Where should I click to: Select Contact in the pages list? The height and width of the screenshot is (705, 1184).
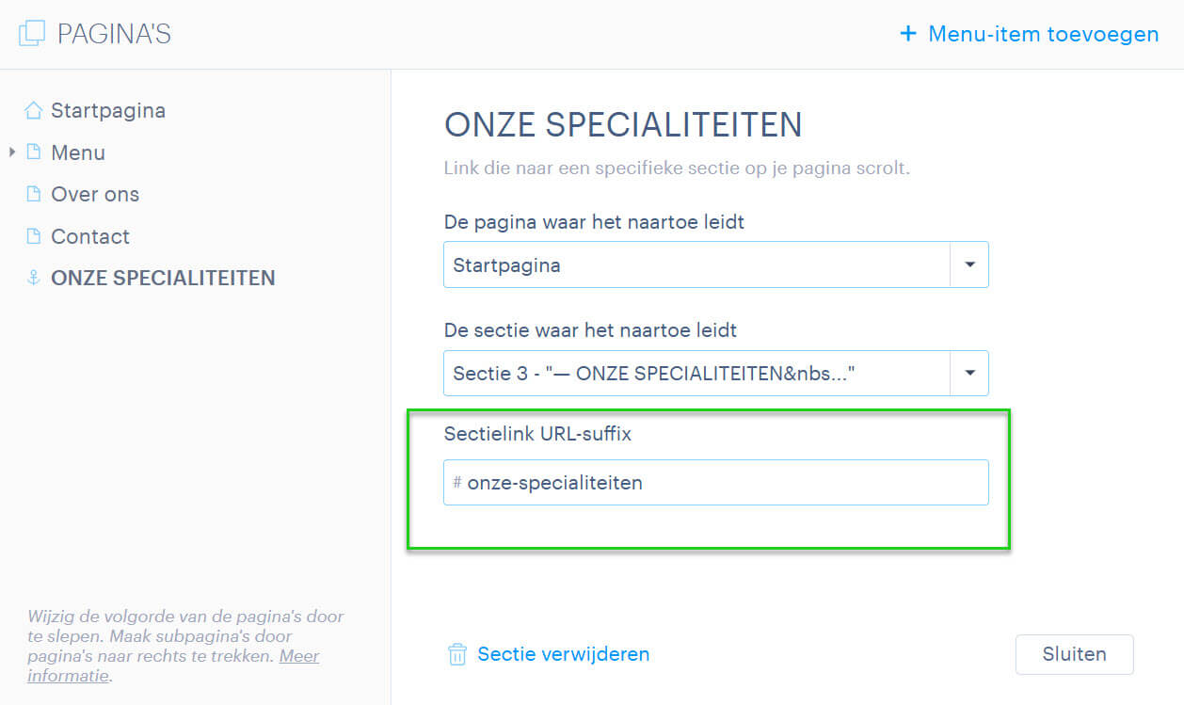90,236
